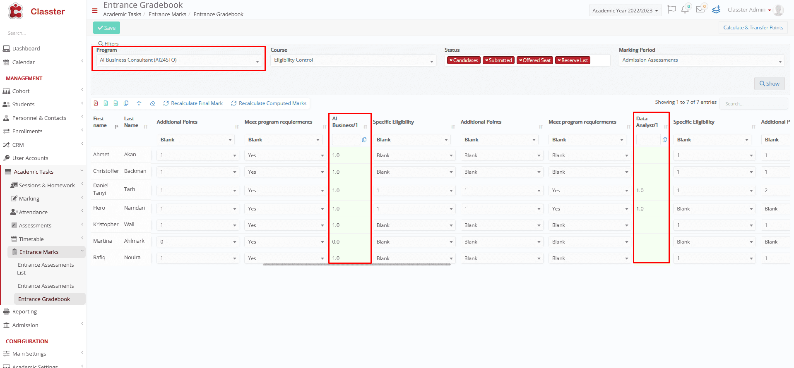This screenshot has width=794, height=368.
Task: Copy value down in Data Analyst/1 column
Action: pyautogui.click(x=665, y=140)
